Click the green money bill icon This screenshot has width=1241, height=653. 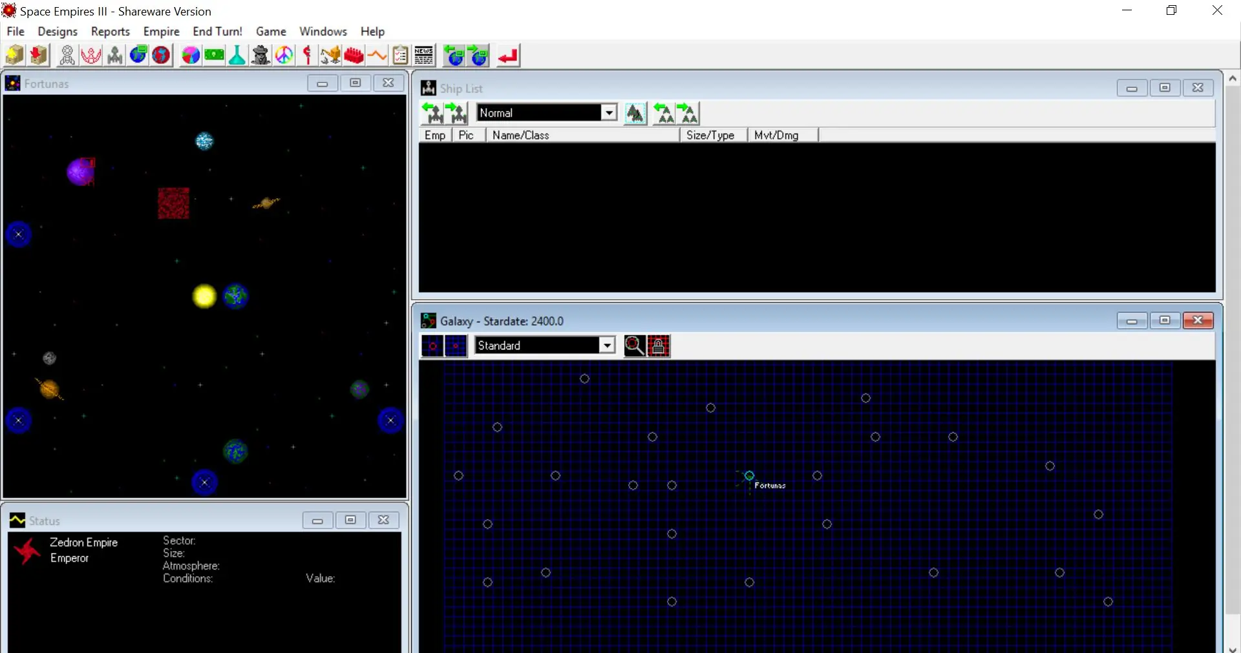pos(214,56)
